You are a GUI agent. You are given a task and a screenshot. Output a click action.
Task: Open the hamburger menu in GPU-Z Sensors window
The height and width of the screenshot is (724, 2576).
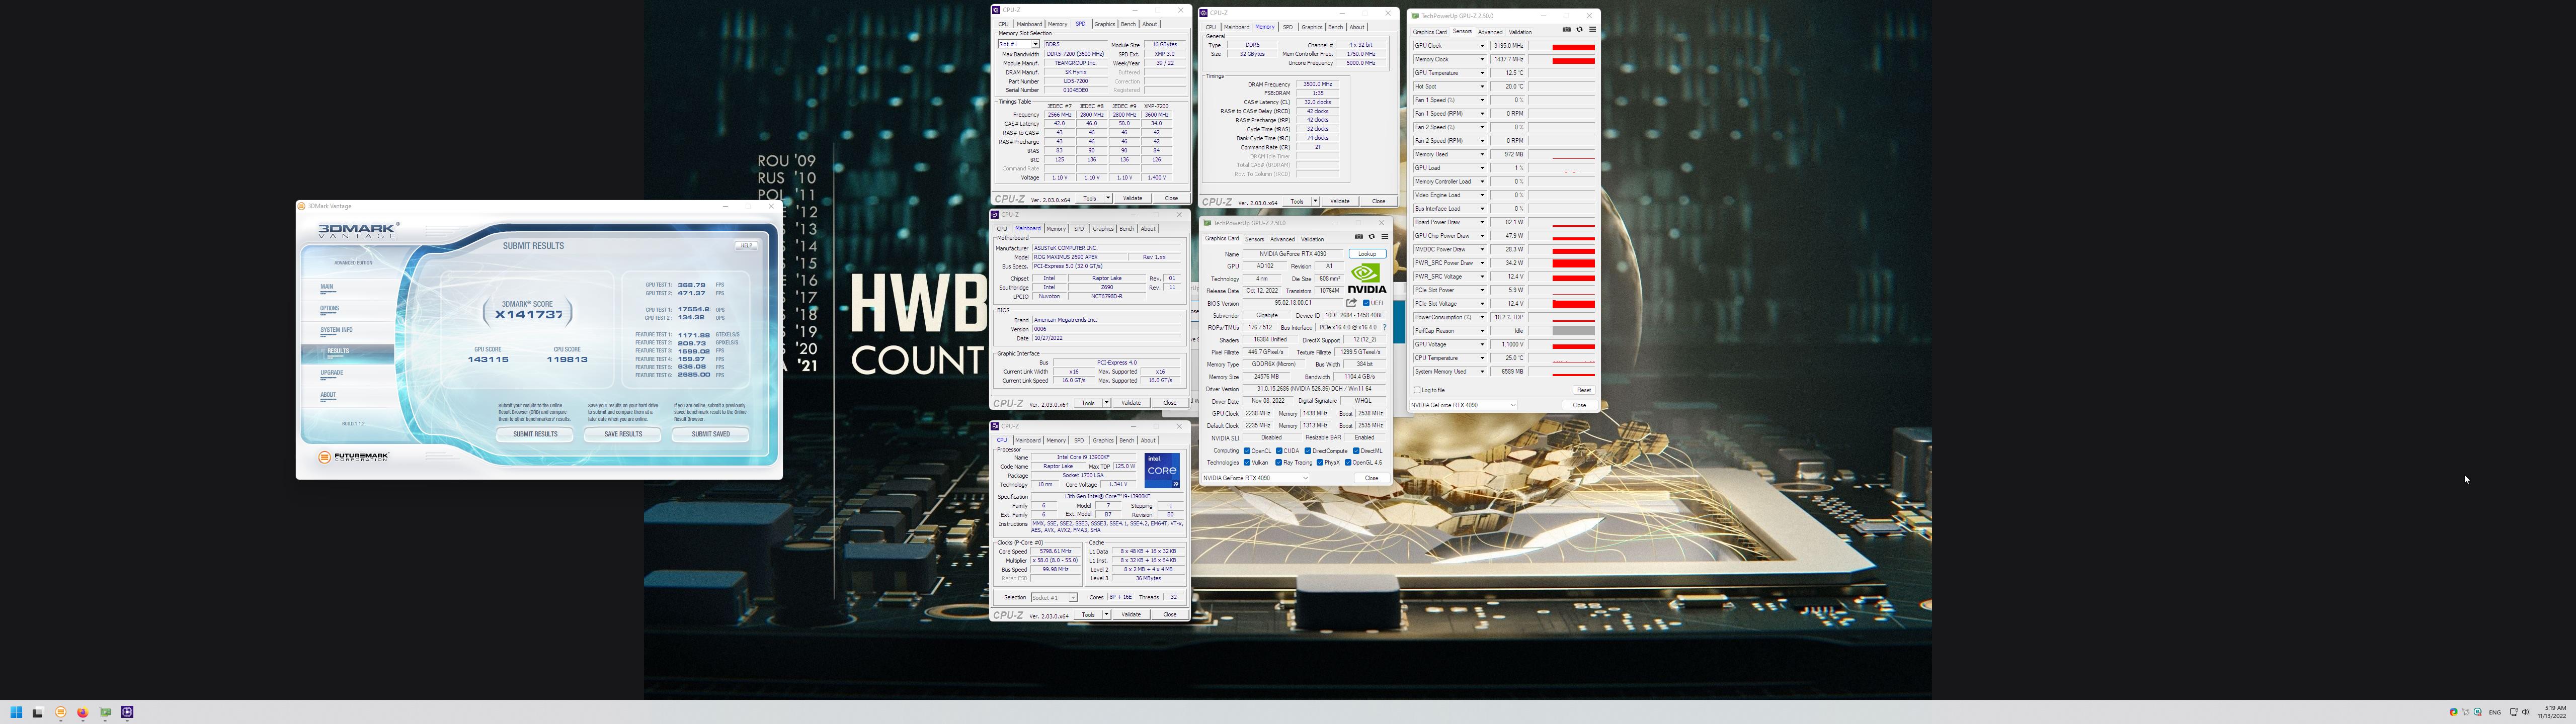coord(1592,30)
